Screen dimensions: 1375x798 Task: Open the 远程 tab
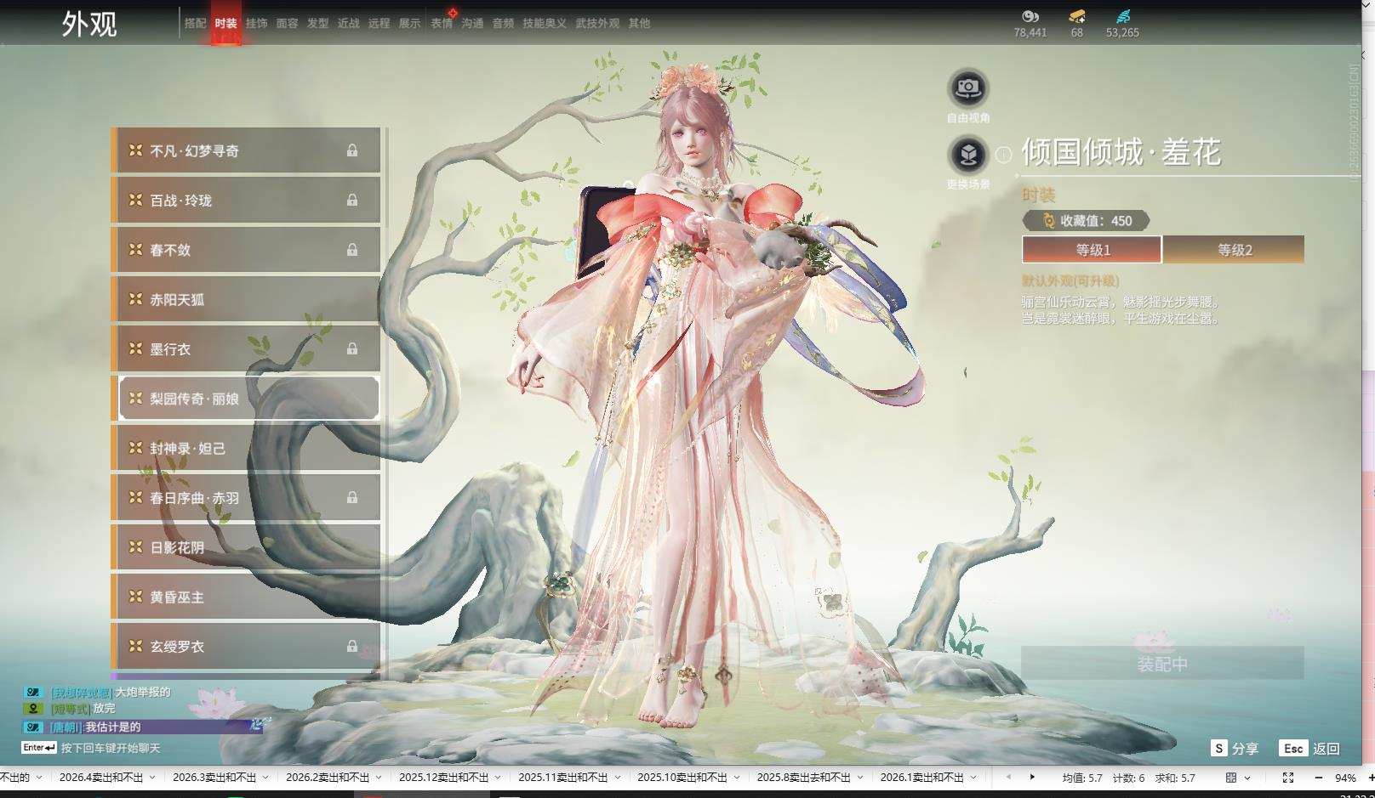pyautogui.click(x=379, y=24)
